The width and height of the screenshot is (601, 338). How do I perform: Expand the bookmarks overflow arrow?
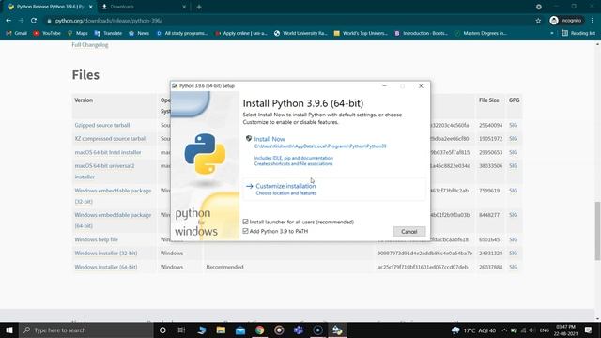coord(552,34)
